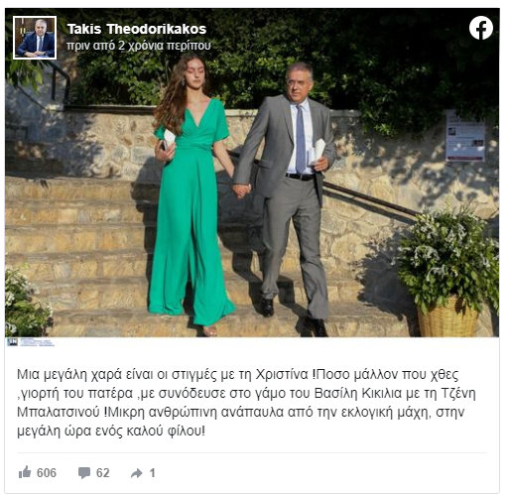View the share count of 1

[152, 473]
